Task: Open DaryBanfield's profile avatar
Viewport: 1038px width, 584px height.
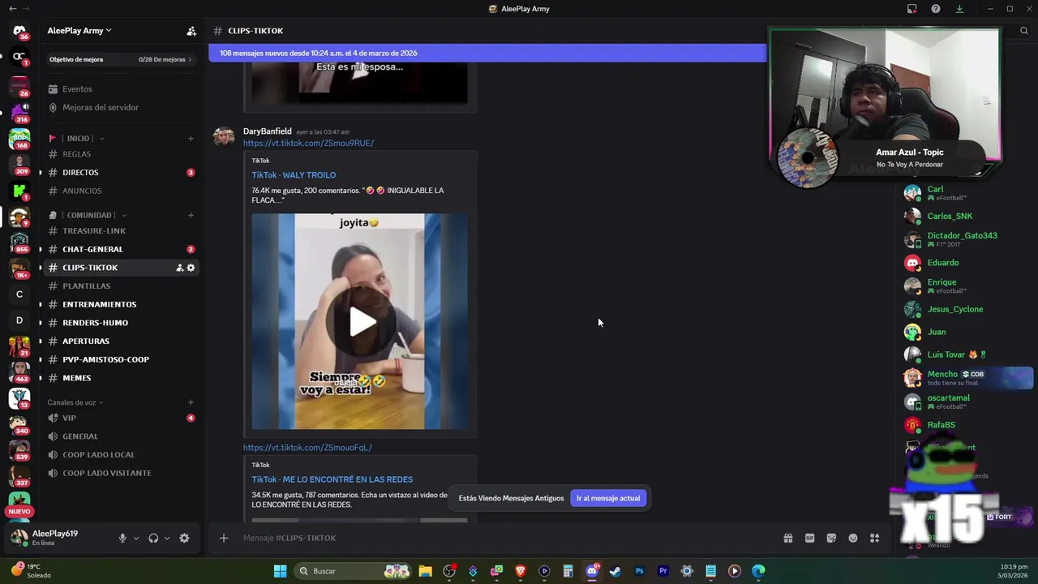Action: (x=224, y=136)
